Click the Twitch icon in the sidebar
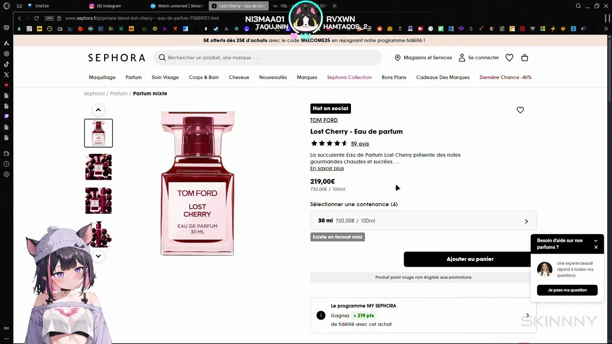612x344 pixels. [7, 116]
